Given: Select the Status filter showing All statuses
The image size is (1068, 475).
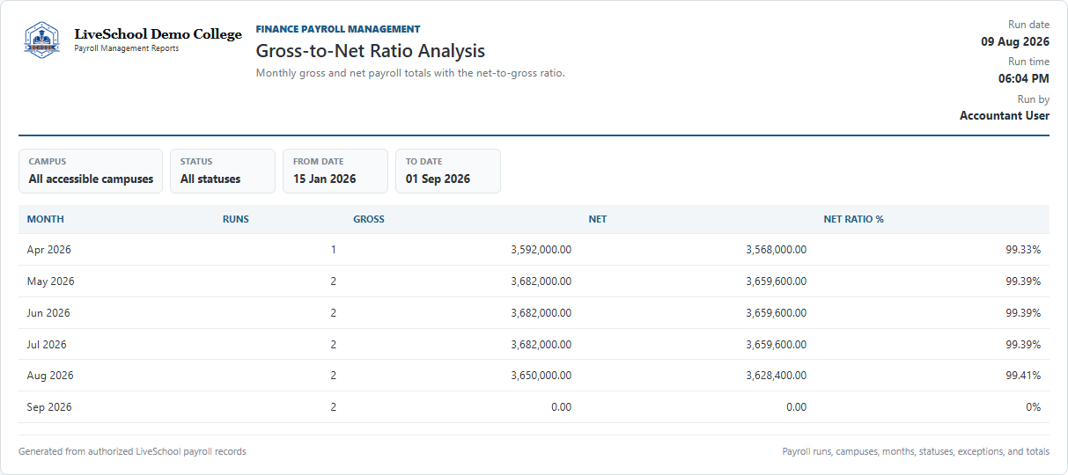Looking at the screenshot, I should point(223,171).
